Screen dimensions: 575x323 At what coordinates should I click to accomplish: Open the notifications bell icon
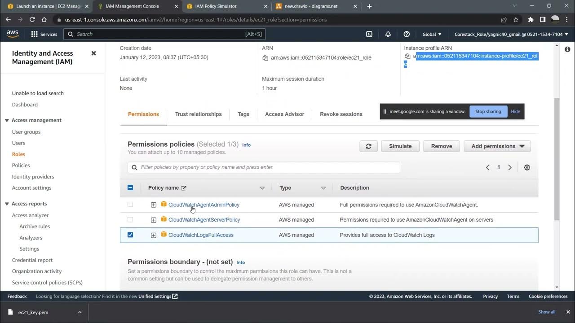point(388,34)
